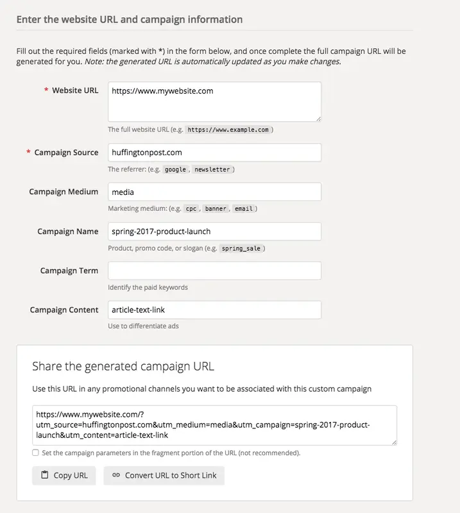Click the https://www.example.com example code text
460x513 pixels.
point(228,130)
